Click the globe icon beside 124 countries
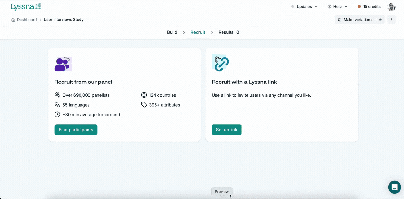 (144, 95)
